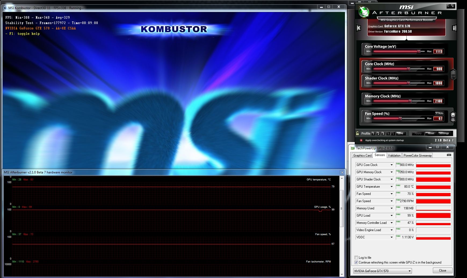Click the Core Voltage slider handle

click(419, 51)
